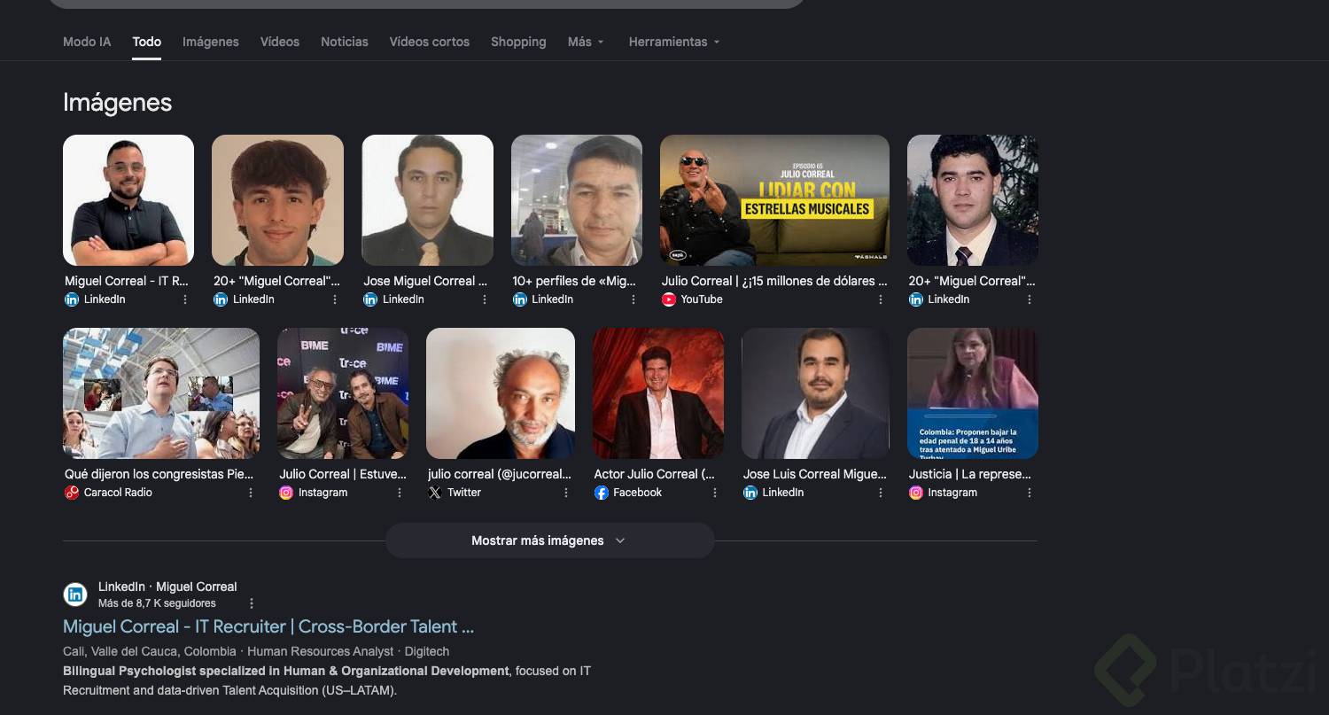This screenshot has width=1329, height=715.
Task: Select the 'Todo' tab
Action: pyautogui.click(x=147, y=42)
